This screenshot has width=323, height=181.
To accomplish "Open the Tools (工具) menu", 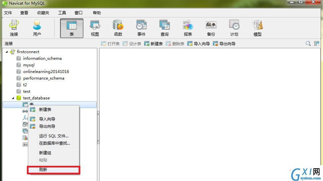I will (62, 13).
